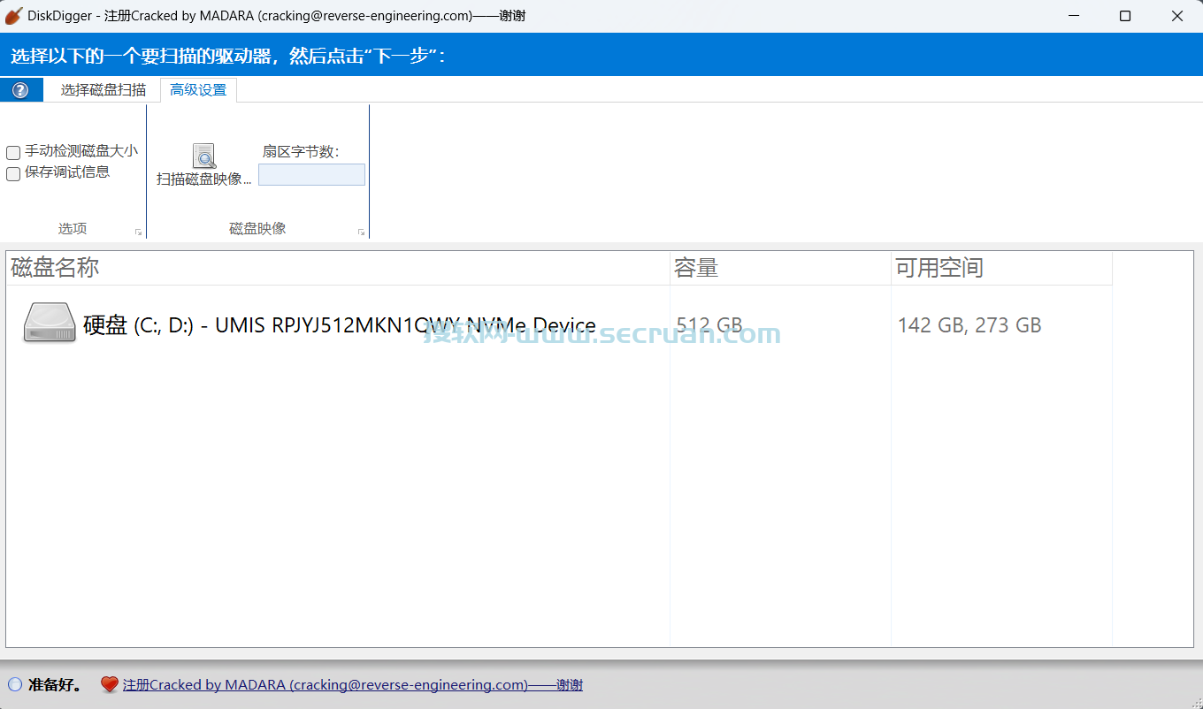Screen dimensions: 1203x709
Task: Enable 手动检测磁盘大小 checkbox
Action: [x=13, y=153]
